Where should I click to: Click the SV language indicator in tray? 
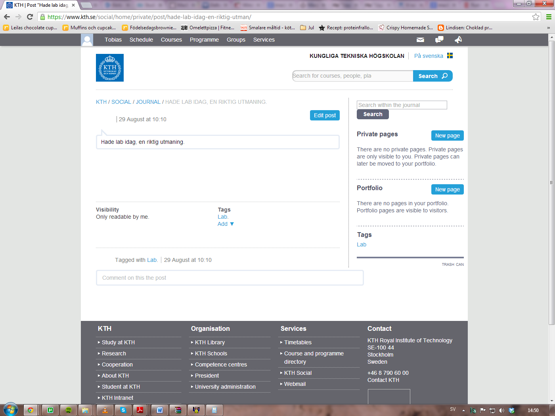click(x=453, y=409)
